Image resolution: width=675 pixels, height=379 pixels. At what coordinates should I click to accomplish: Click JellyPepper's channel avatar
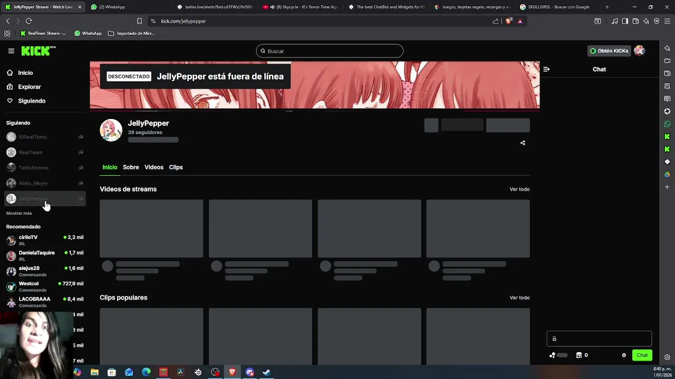tap(111, 130)
